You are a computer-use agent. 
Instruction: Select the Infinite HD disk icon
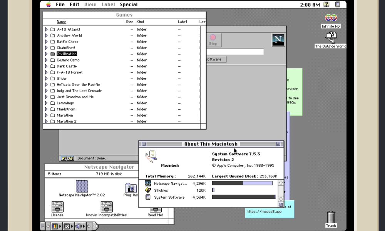coord(331,18)
